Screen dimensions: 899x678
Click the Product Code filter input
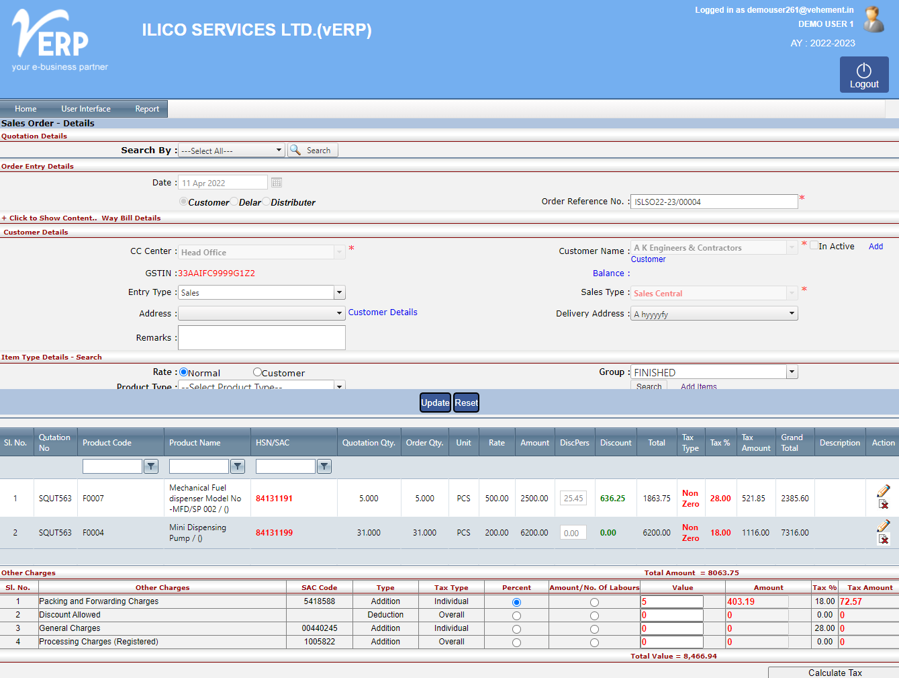click(x=112, y=466)
